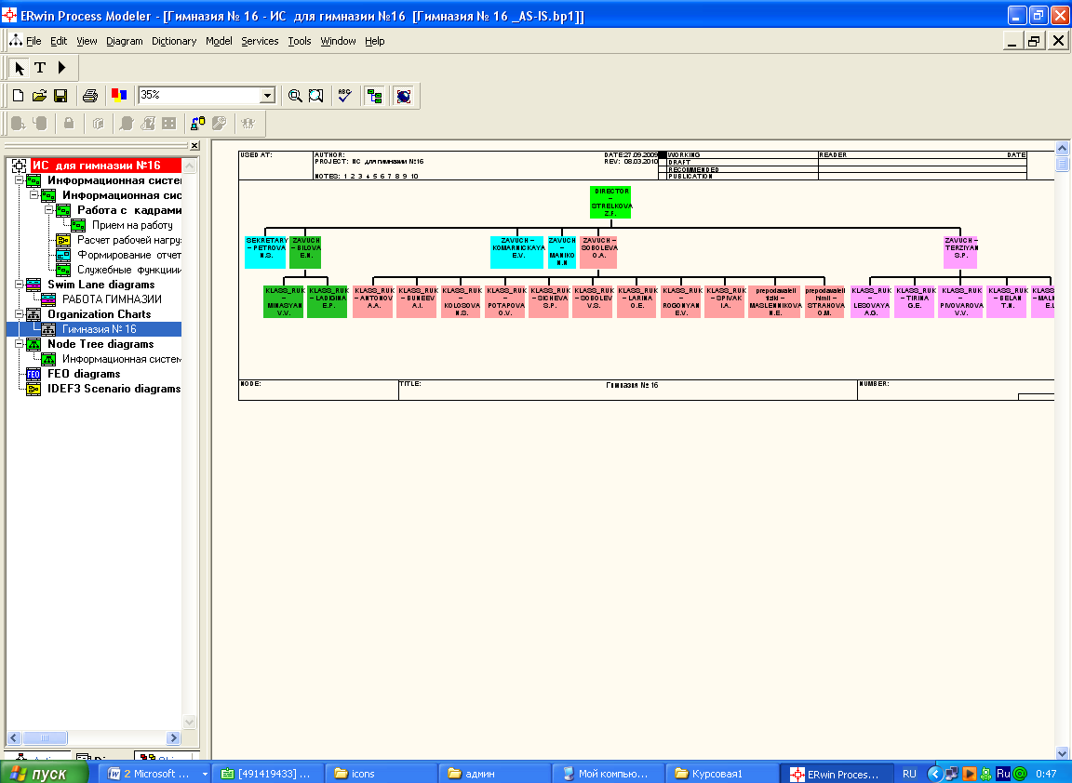Click the пуск Start button
This screenshot has height=783, width=1072.
(x=45, y=774)
